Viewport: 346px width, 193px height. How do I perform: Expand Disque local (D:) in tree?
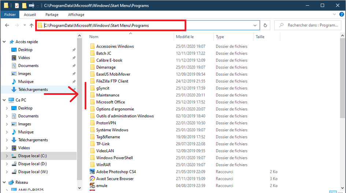click(7, 164)
